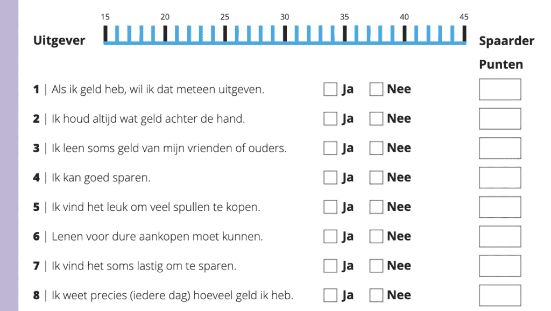Select the Punten field next to question 5
551x311 pixels.
pyautogui.click(x=500, y=207)
